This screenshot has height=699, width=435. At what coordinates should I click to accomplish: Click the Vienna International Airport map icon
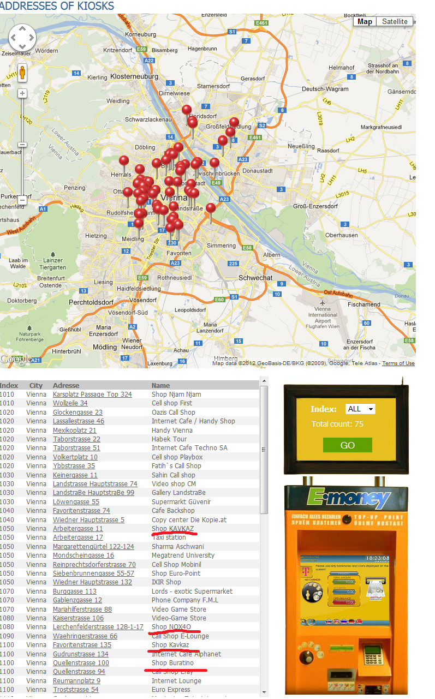point(323,302)
